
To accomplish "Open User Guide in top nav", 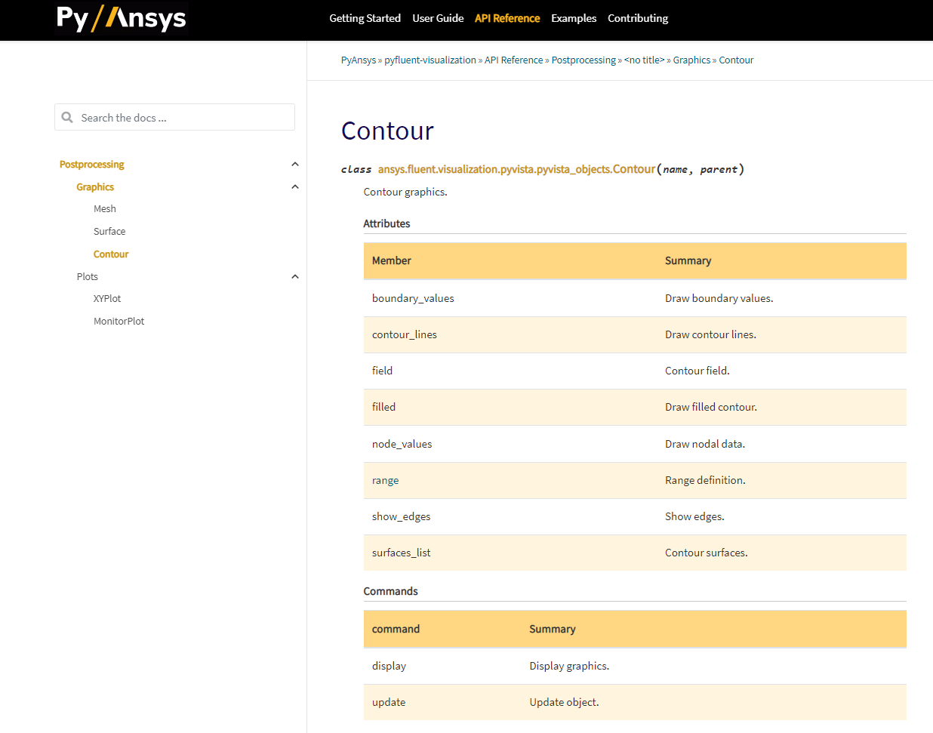I will coord(438,18).
